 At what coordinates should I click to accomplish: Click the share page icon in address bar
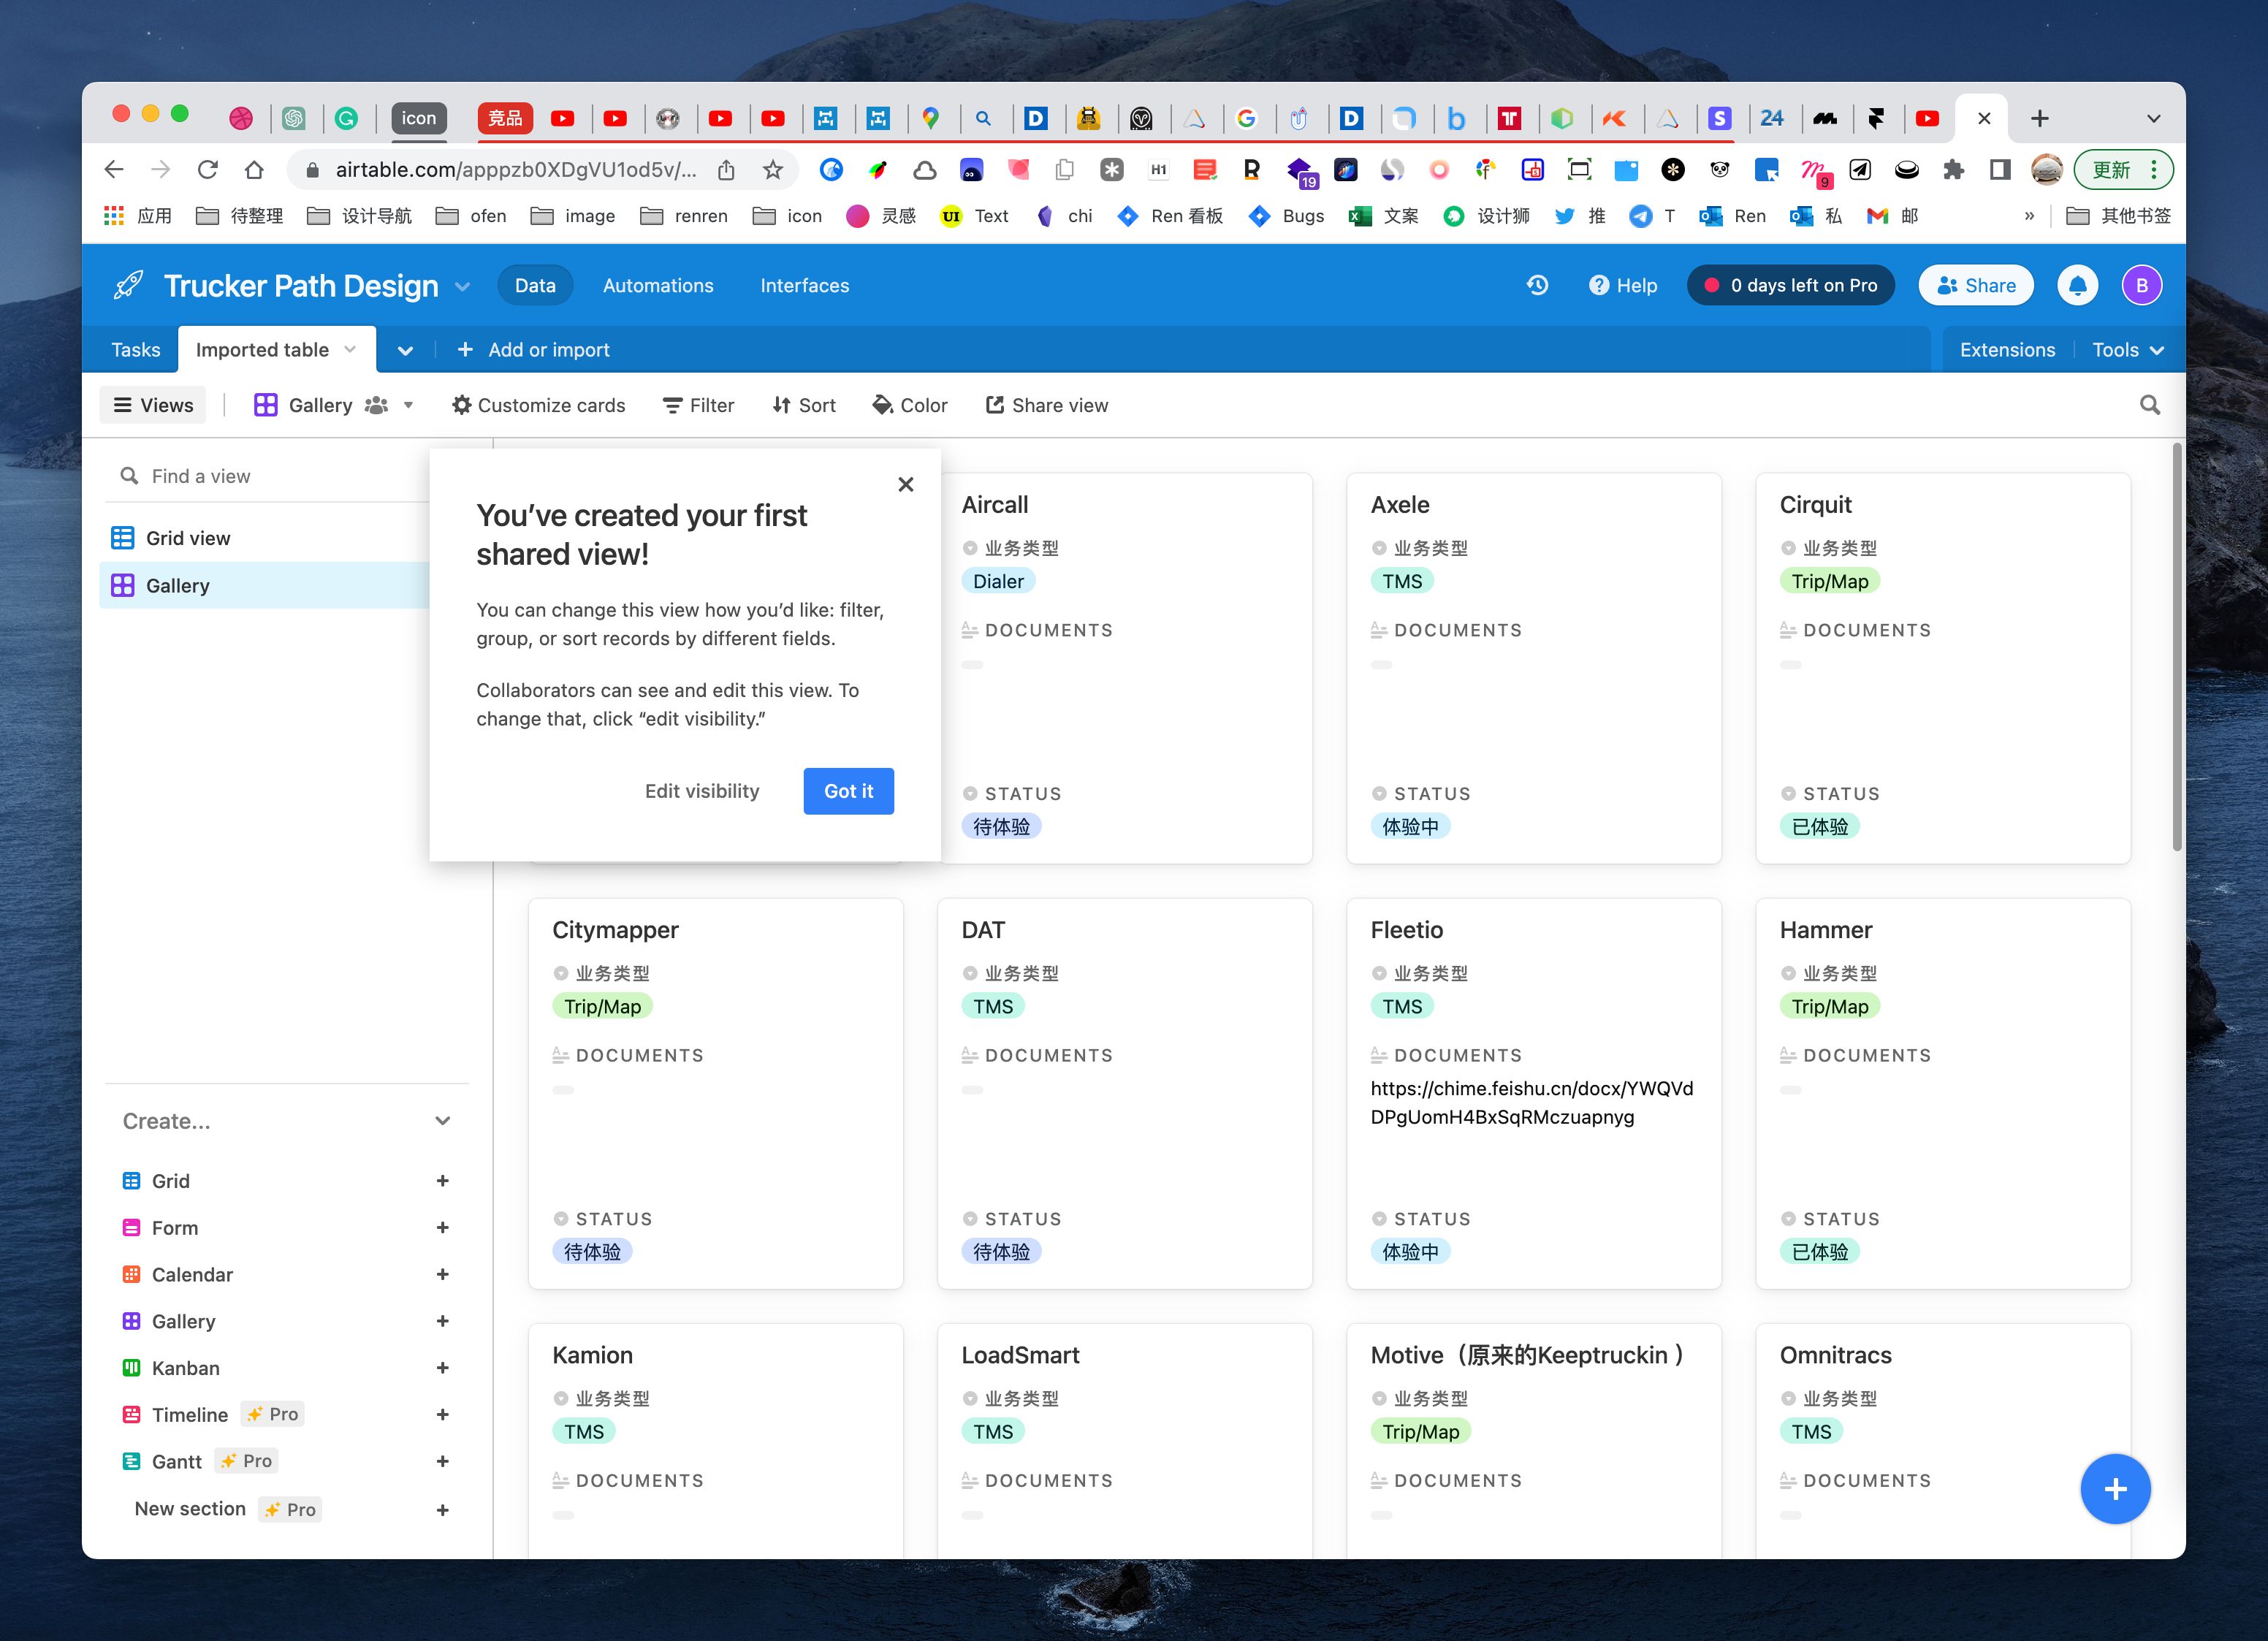pyautogui.click(x=726, y=170)
